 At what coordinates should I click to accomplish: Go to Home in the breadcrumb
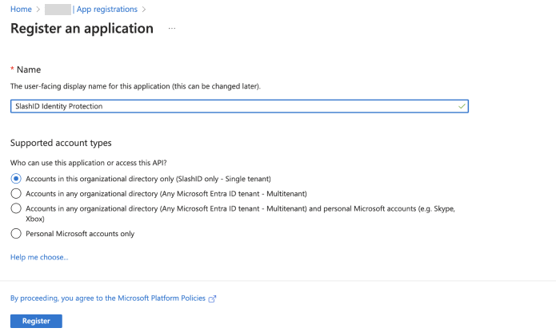pos(21,10)
